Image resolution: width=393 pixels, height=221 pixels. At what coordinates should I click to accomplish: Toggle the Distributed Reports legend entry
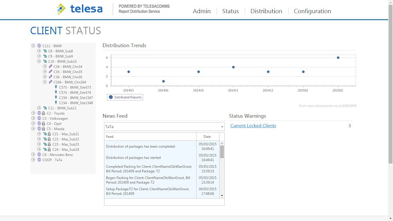(125, 97)
